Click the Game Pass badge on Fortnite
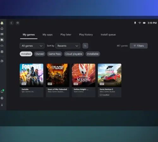This screenshot has height=142, width=158. pyautogui.click(x=24, y=84)
